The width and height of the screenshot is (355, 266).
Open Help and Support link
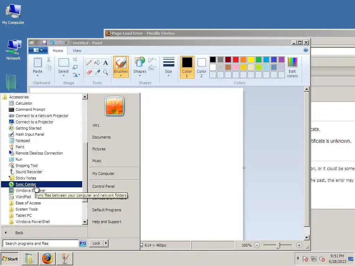pos(107,222)
